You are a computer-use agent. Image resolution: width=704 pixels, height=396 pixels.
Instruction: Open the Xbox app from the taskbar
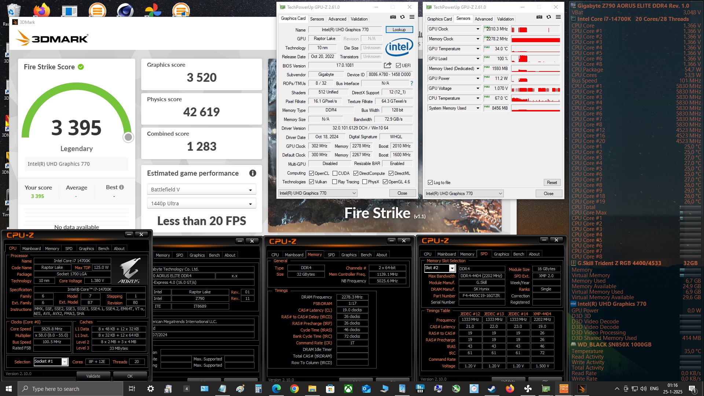348,389
